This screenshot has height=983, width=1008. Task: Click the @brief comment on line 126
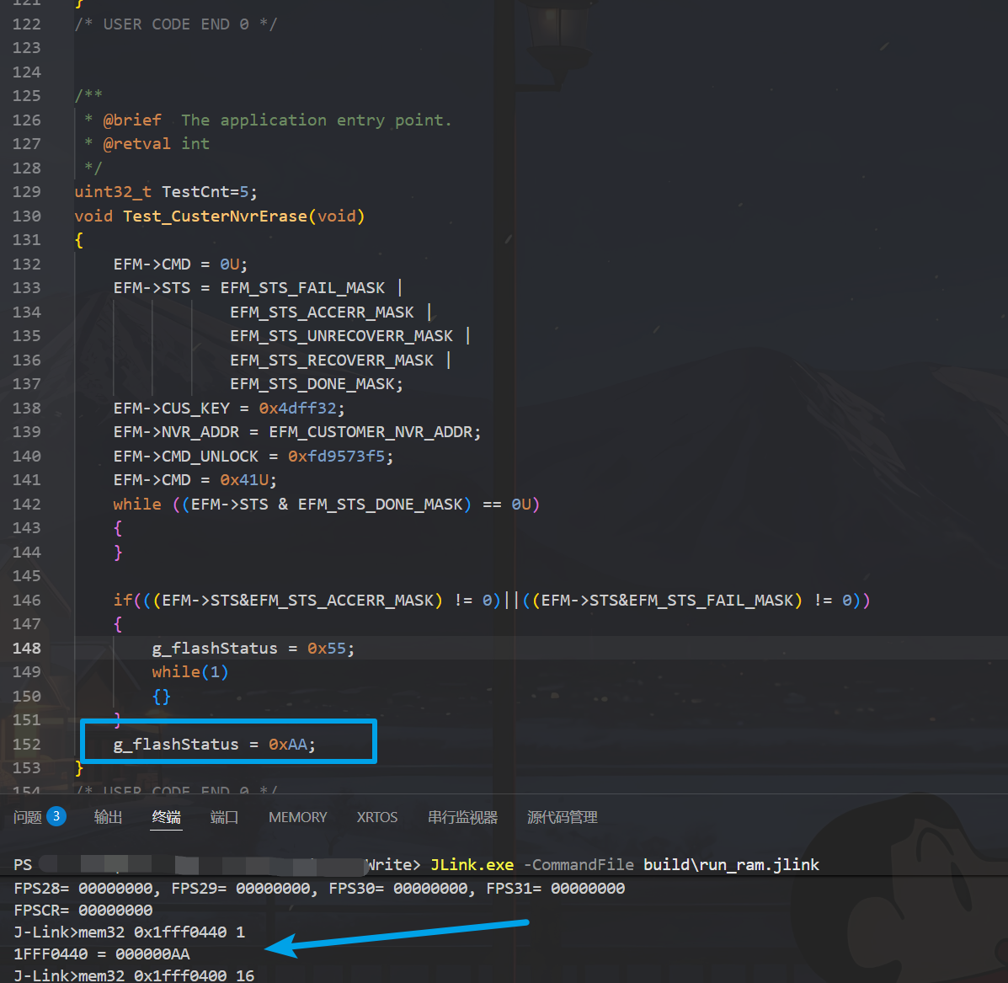point(132,120)
